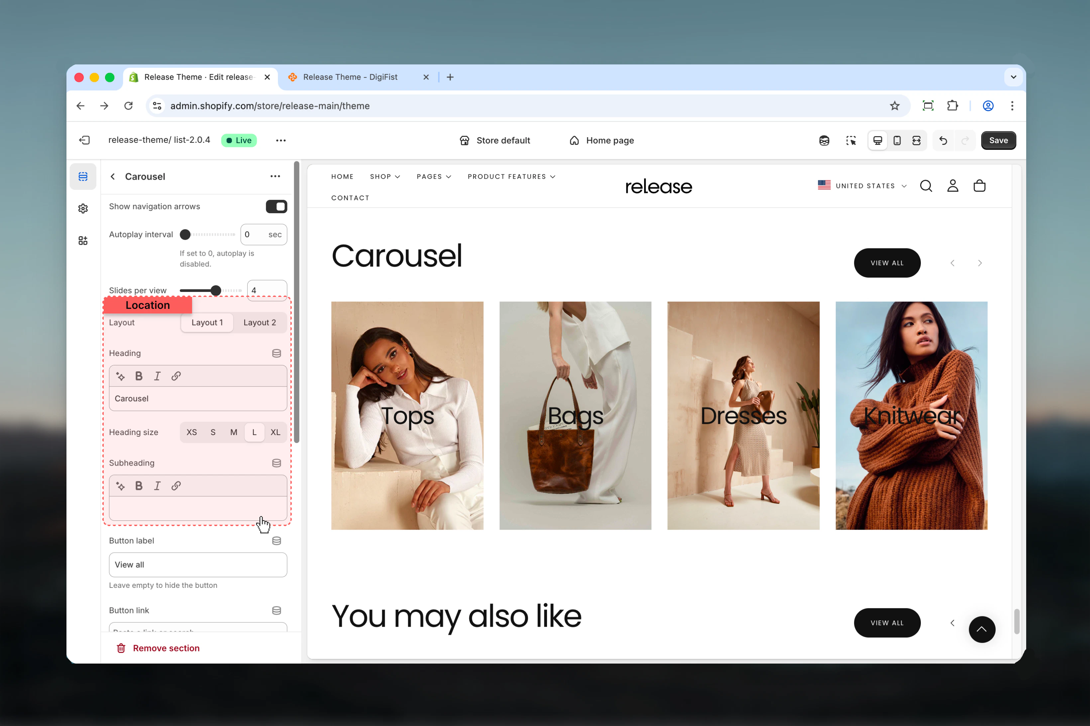Open the Sidekick assistant icon
This screenshot has height=726, width=1090.
coord(824,140)
